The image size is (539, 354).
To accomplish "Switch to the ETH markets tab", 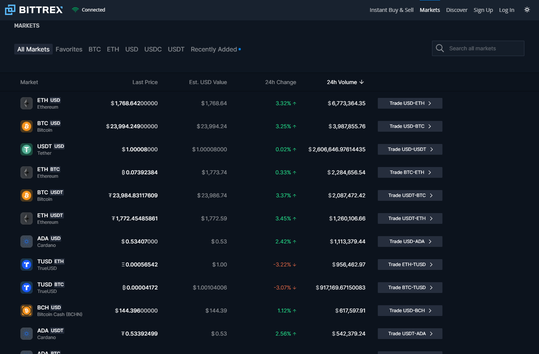I will click(x=113, y=49).
